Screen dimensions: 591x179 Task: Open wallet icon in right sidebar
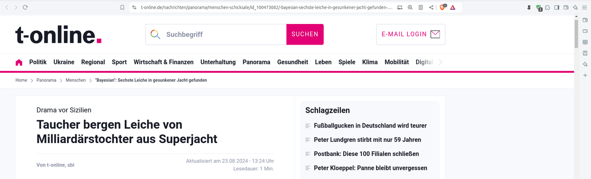pos(585,20)
